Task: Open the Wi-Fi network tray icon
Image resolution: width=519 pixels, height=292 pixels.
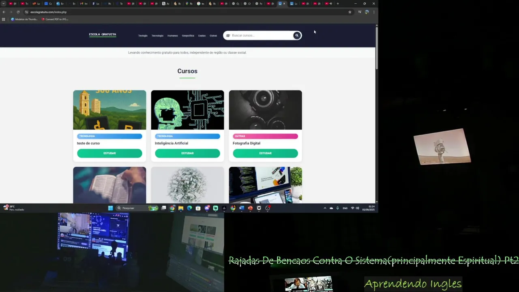Action: coord(352,208)
